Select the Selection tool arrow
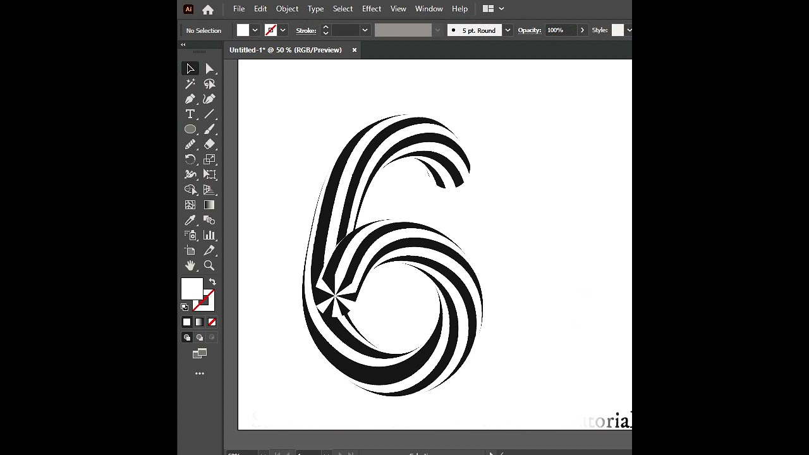809x455 pixels. pos(190,68)
